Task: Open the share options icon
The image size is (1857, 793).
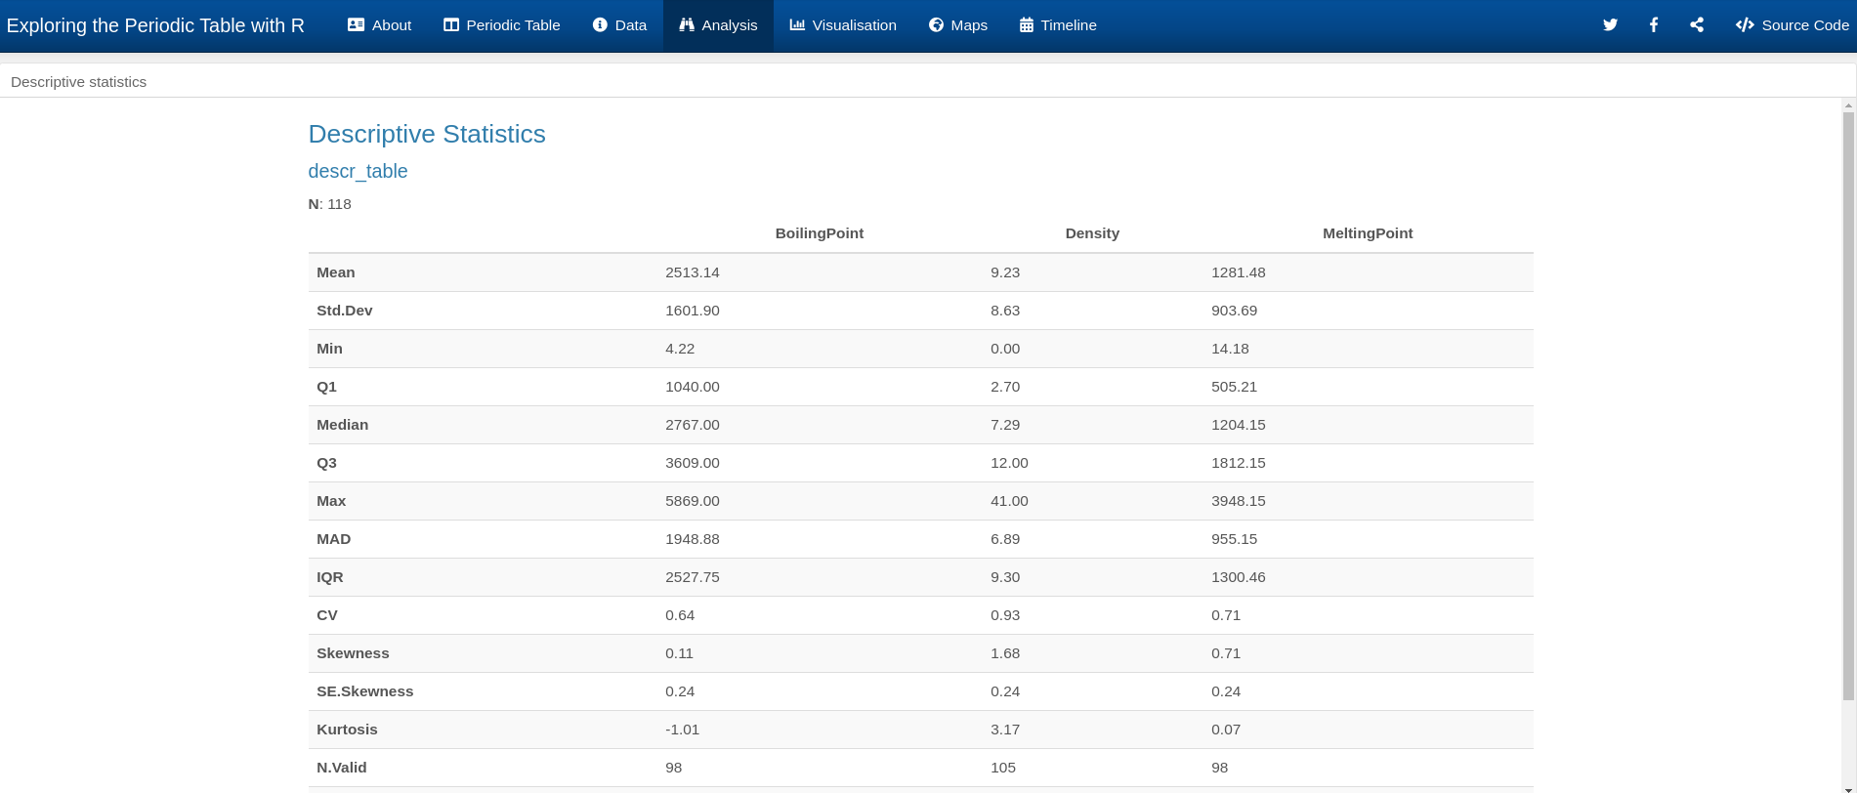Action: pos(1697,25)
